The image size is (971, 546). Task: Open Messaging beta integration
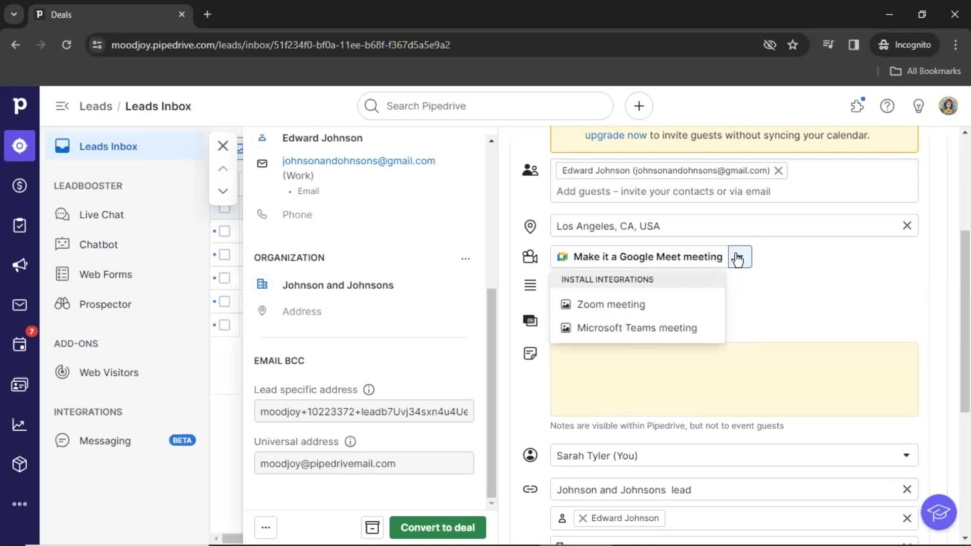click(125, 441)
